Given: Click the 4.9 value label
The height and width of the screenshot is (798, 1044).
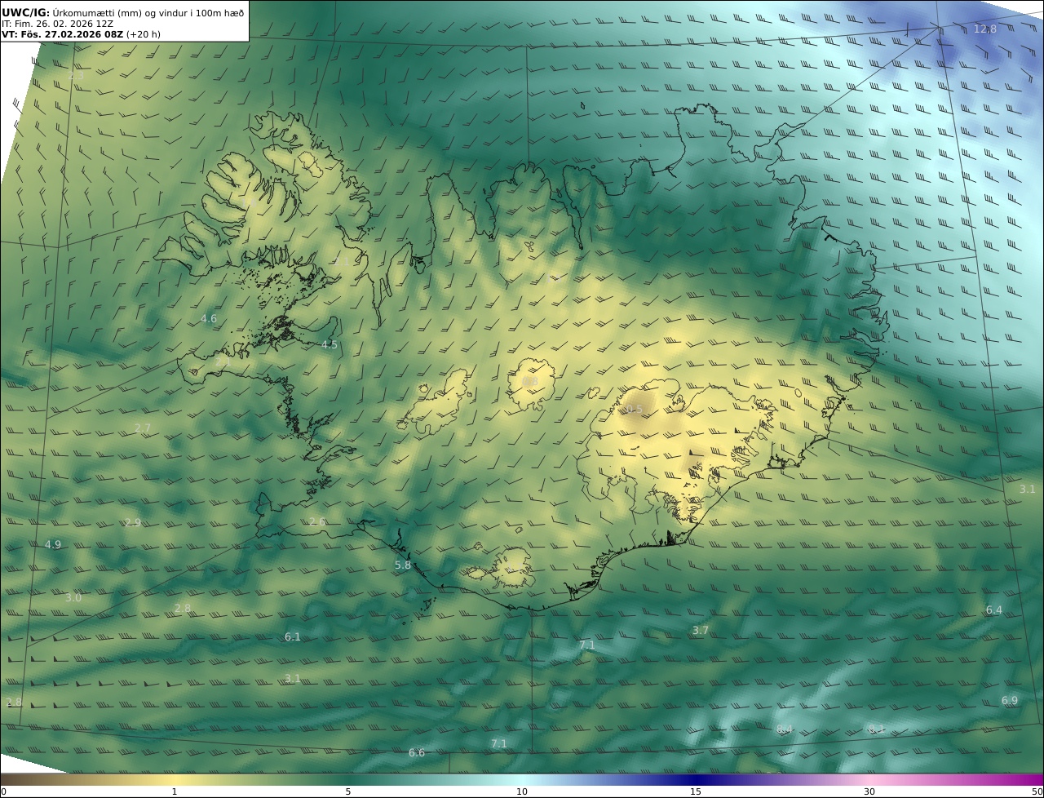Looking at the screenshot, I should click(53, 544).
